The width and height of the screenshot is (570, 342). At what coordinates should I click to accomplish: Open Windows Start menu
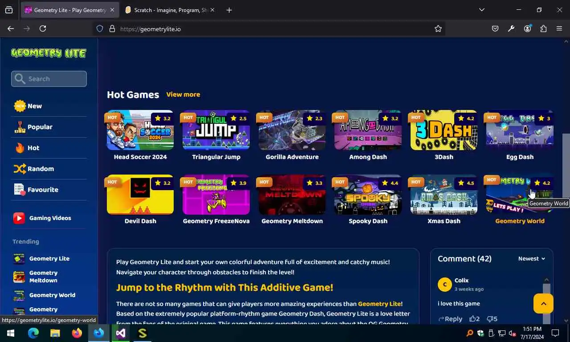[x=11, y=333]
